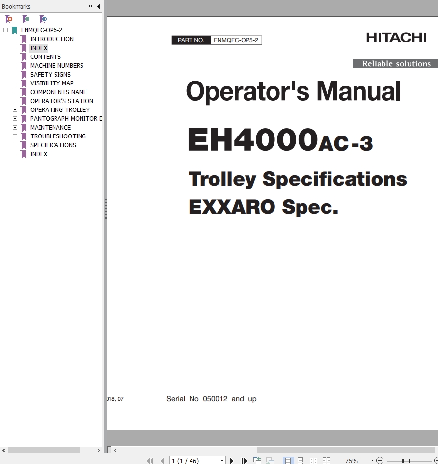Open the TROUBLESHOOTING bookmark
The height and width of the screenshot is (464, 438).
(58, 136)
